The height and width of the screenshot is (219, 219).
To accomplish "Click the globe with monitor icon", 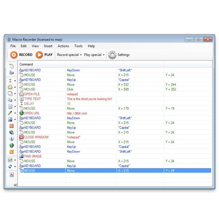I will coord(12,132).
